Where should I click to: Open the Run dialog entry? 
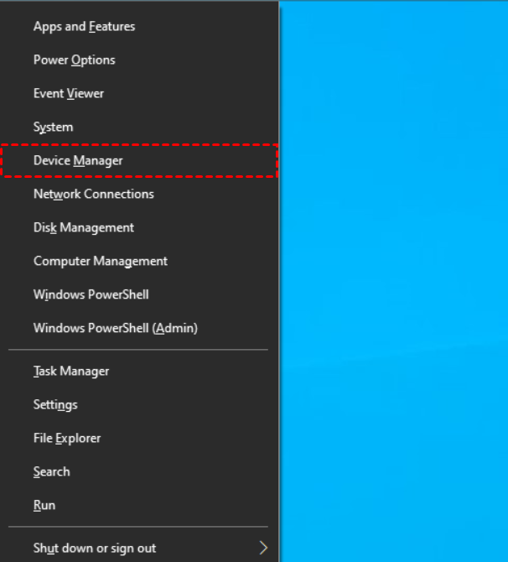pyautogui.click(x=138, y=505)
